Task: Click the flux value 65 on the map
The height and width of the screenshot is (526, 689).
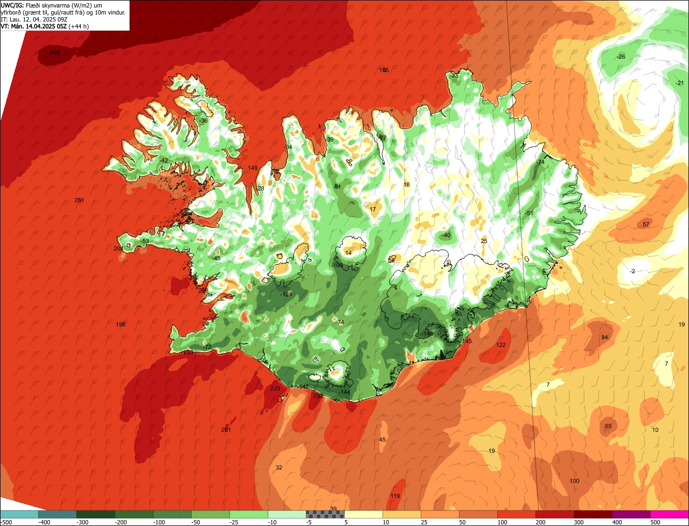Action: tap(608, 426)
